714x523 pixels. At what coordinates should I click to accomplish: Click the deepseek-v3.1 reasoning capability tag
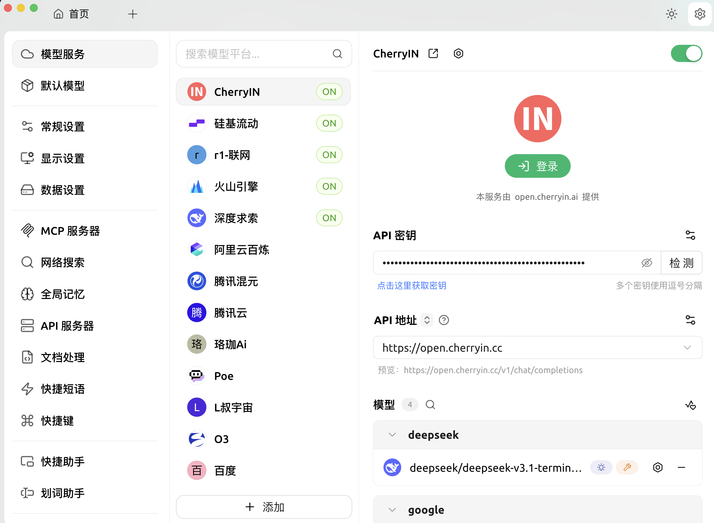click(601, 467)
